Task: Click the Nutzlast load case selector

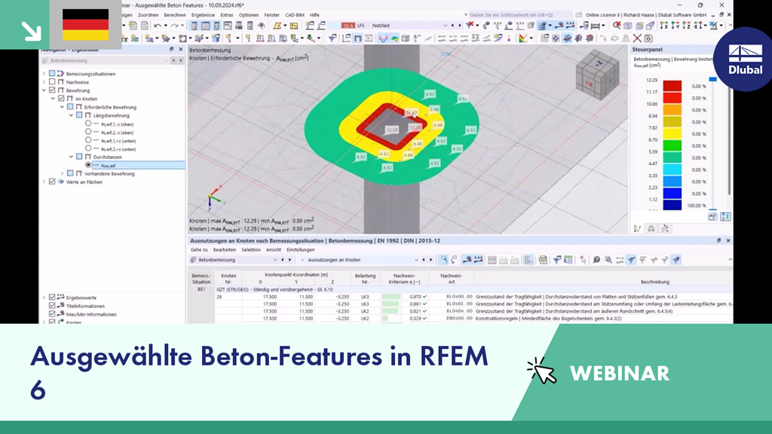Action: 381,24
